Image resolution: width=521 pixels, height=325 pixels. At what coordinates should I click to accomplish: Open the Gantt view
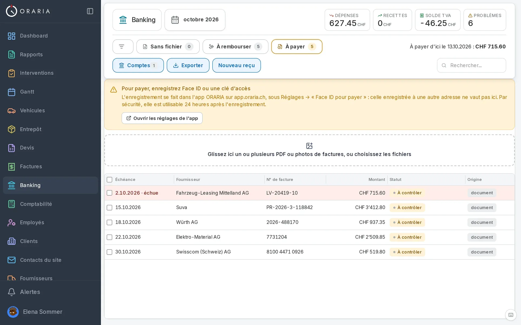click(x=50, y=92)
